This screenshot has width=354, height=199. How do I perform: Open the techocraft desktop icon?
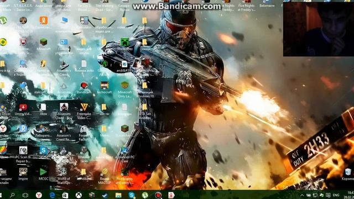tap(105, 88)
